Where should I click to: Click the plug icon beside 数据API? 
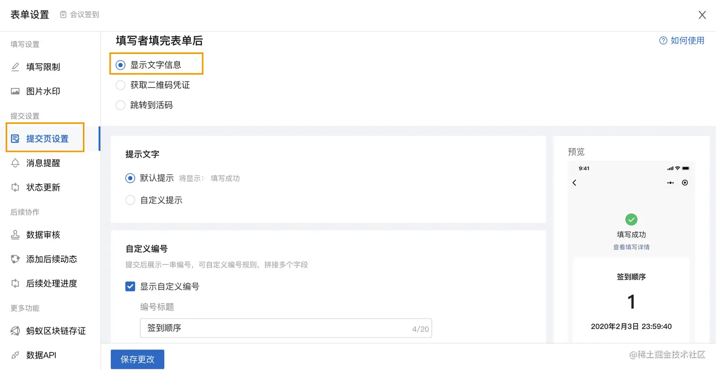[x=16, y=355]
